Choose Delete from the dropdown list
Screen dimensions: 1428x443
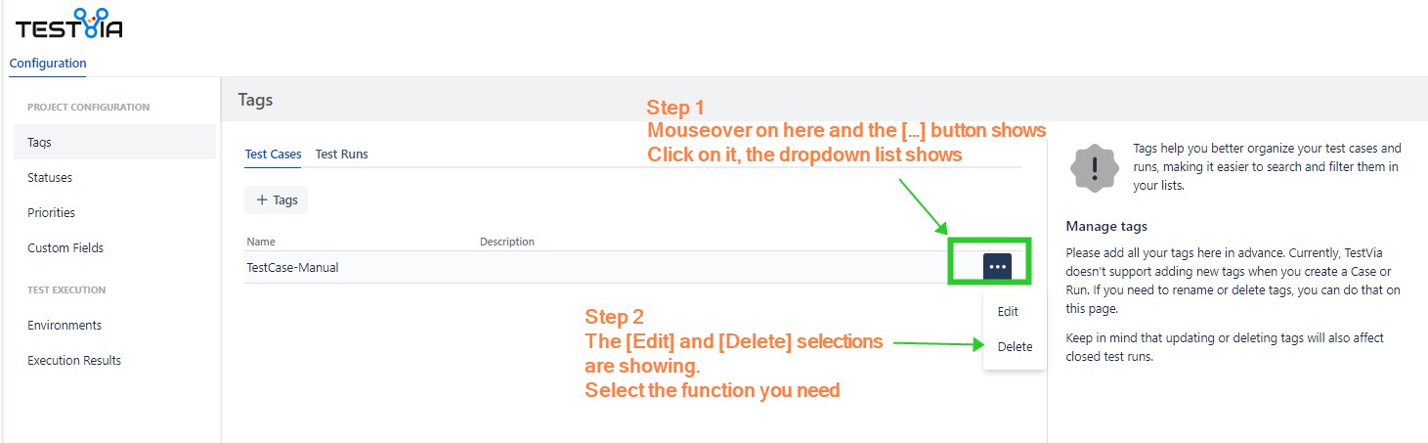(x=1015, y=347)
